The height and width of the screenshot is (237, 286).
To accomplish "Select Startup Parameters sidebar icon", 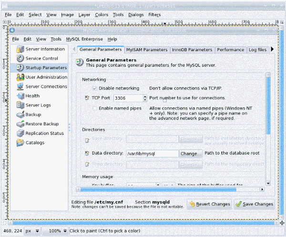I will pos(20,68).
